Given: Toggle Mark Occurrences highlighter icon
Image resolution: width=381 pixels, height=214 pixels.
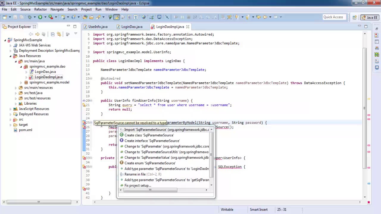Looking at the screenshot, I should tap(117, 17).
